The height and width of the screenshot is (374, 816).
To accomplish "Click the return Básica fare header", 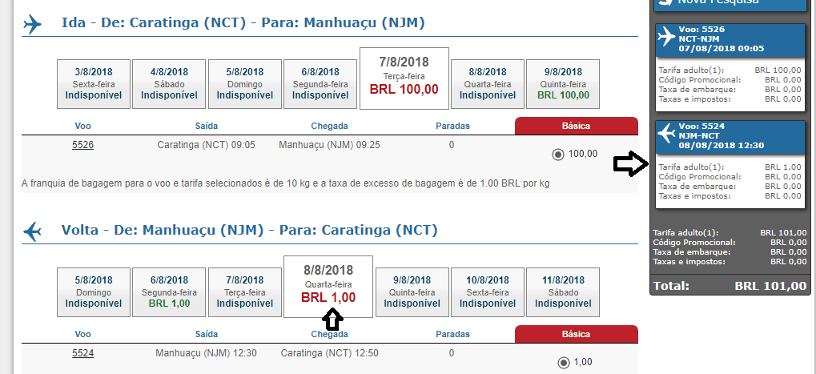I will click(x=576, y=335).
